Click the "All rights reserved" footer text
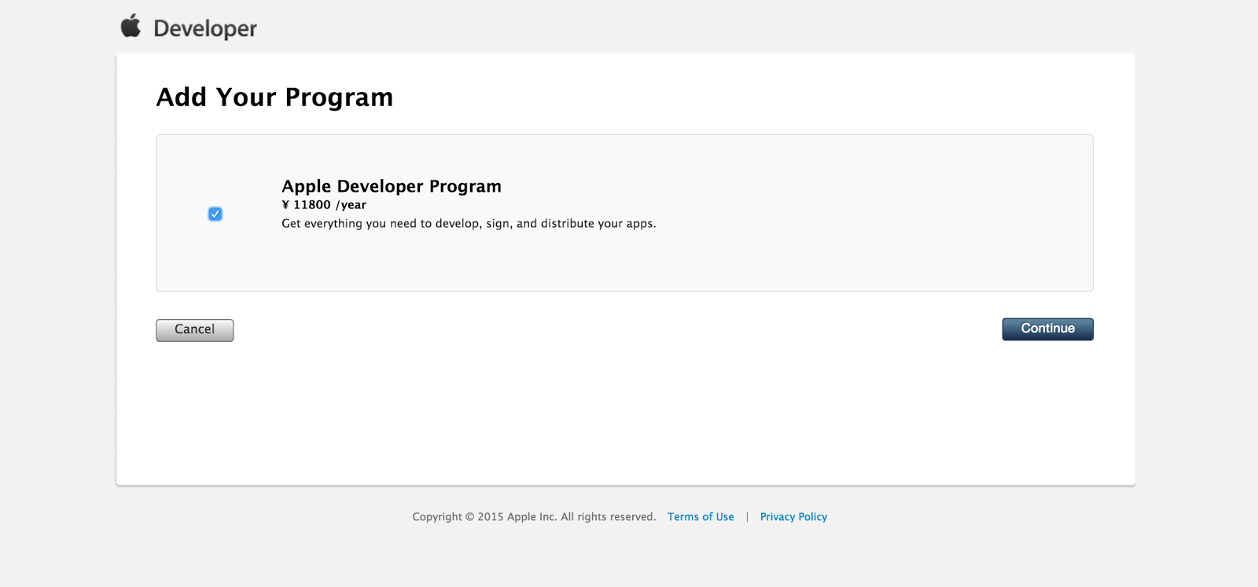 (608, 517)
